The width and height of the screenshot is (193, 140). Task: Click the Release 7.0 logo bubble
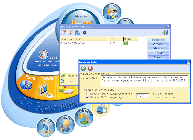pyautogui.click(x=81, y=17)
